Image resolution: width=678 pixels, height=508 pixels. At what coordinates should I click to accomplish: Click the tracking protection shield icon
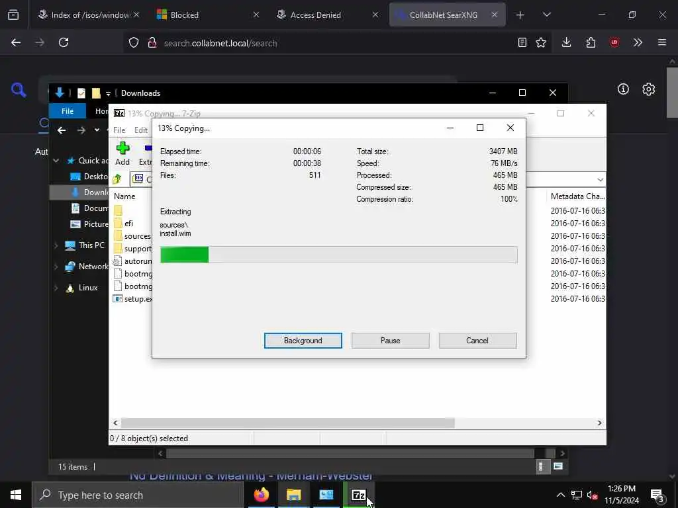coord(134,42)
